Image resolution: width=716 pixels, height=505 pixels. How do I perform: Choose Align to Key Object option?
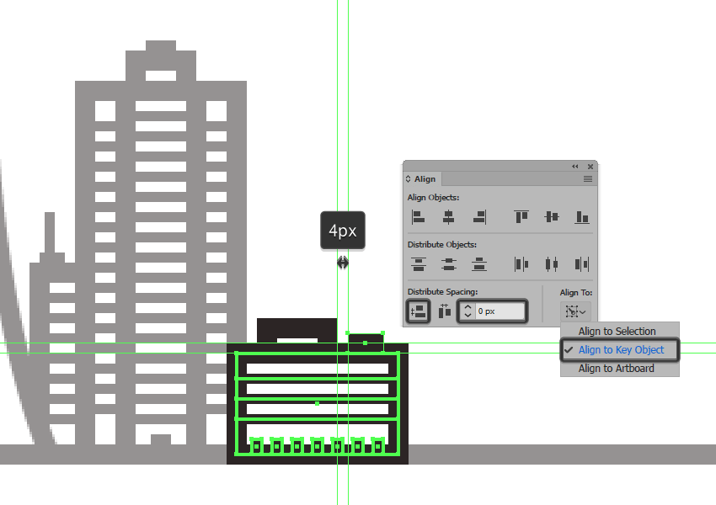[x=620, y=350]
